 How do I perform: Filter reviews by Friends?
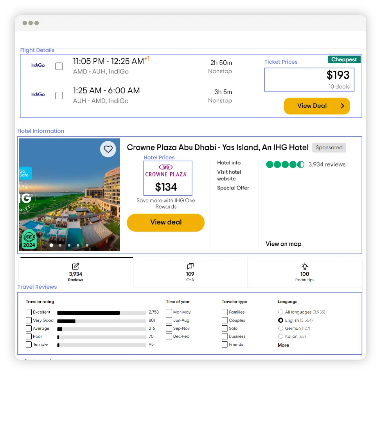[x=225, y=345]
